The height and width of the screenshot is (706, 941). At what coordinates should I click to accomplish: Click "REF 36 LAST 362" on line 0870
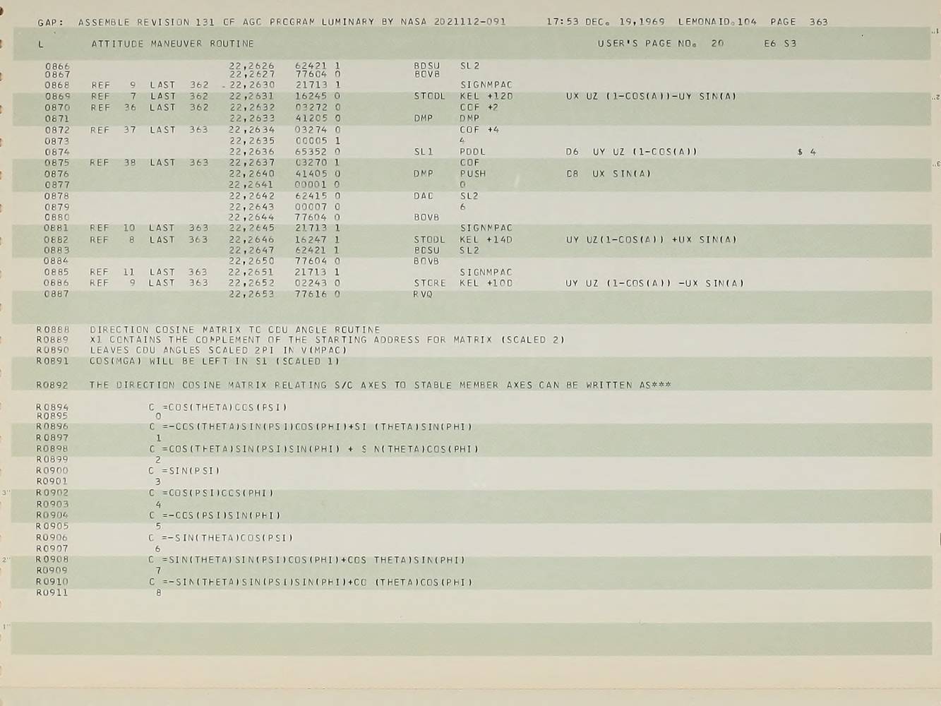click(x=150, y=107)
